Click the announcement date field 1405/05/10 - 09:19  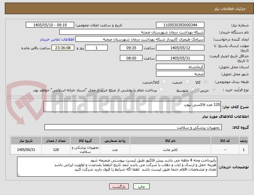tap(50, 25)
